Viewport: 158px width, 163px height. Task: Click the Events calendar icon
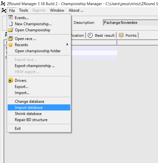tap(11, 18)
